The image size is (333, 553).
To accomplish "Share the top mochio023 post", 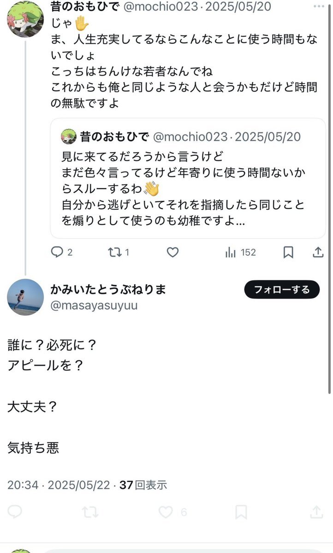I will [318, 252].
